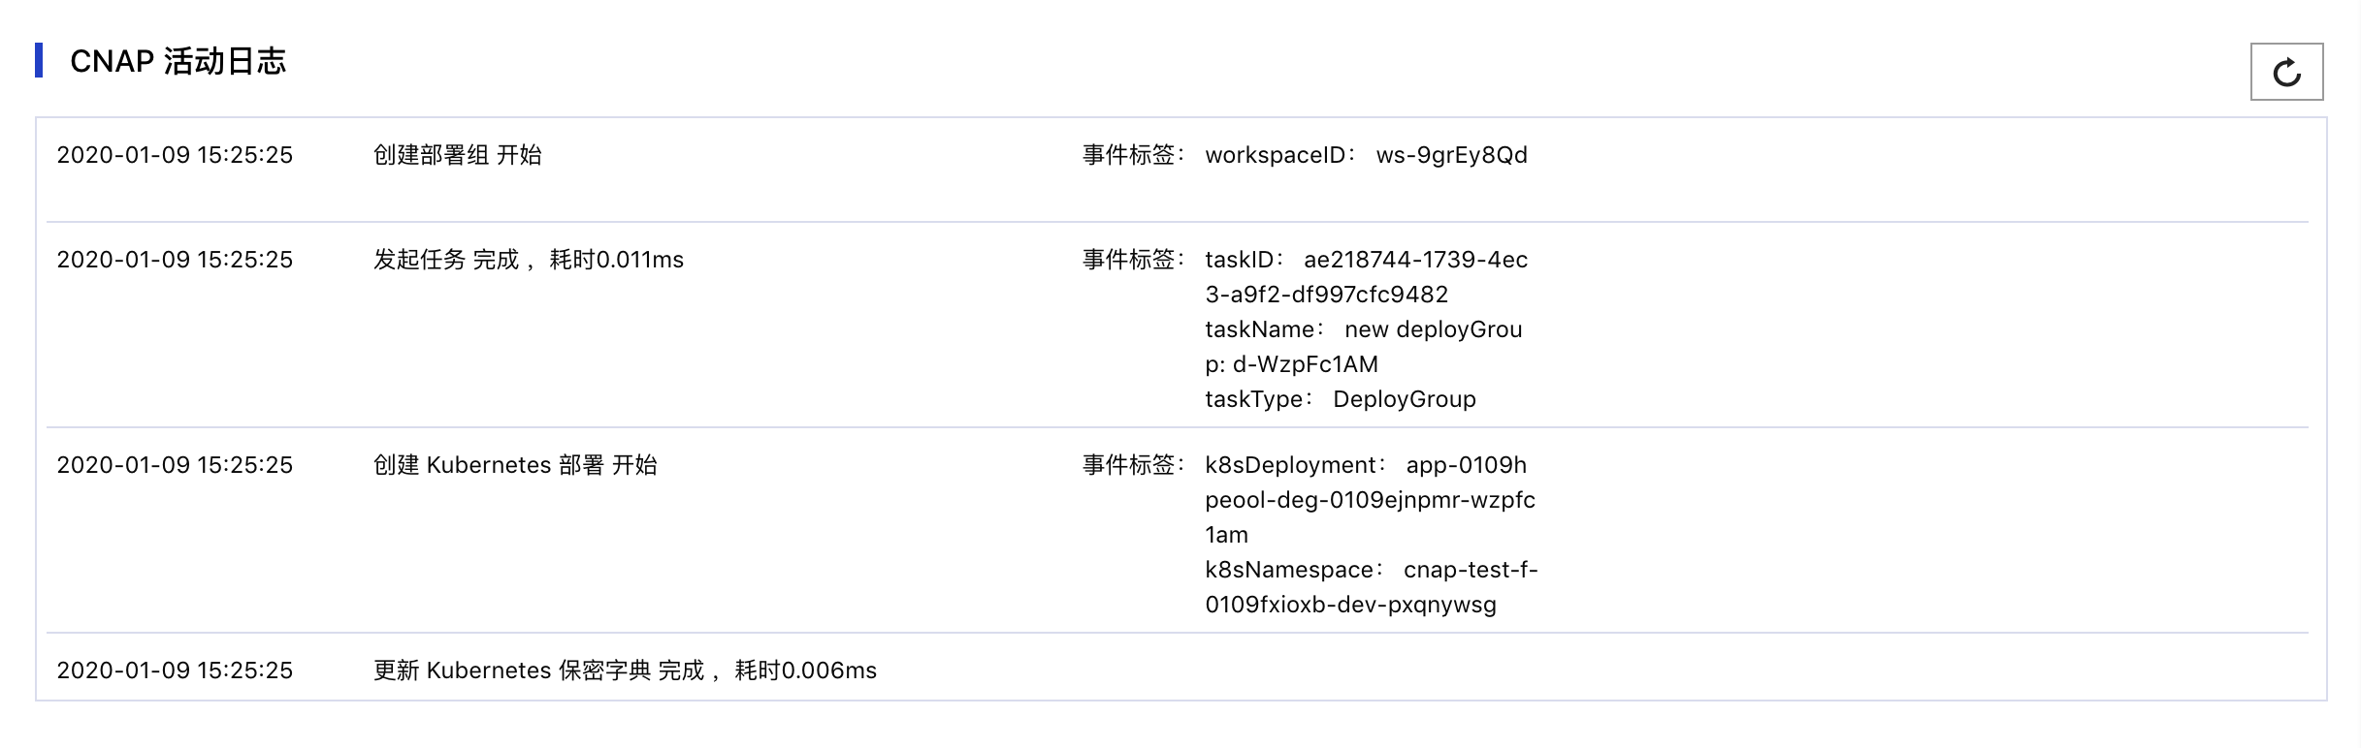Click the 创建部署组 开始 log message
The image size is (2361, 748).
458,155
